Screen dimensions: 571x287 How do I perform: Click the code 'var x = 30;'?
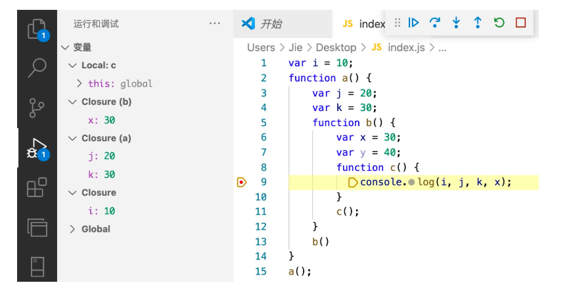[369, 137]
